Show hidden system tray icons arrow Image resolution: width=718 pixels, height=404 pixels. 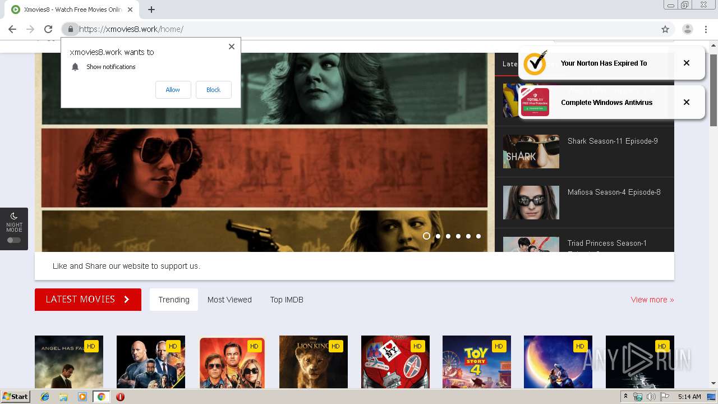[x=626, y=397]
